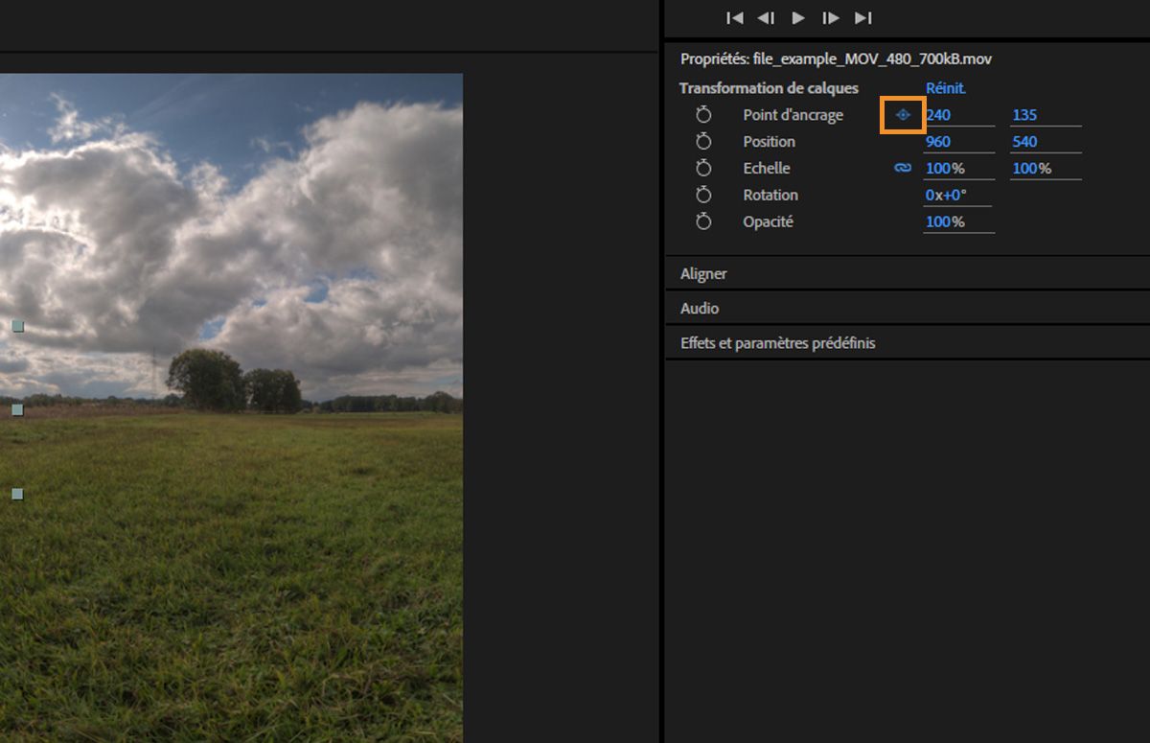Viewport: 1150px width, 743px height.
Task: Select first Echelle value 100%
Action: pyautogui.click(x=945, y=169)
